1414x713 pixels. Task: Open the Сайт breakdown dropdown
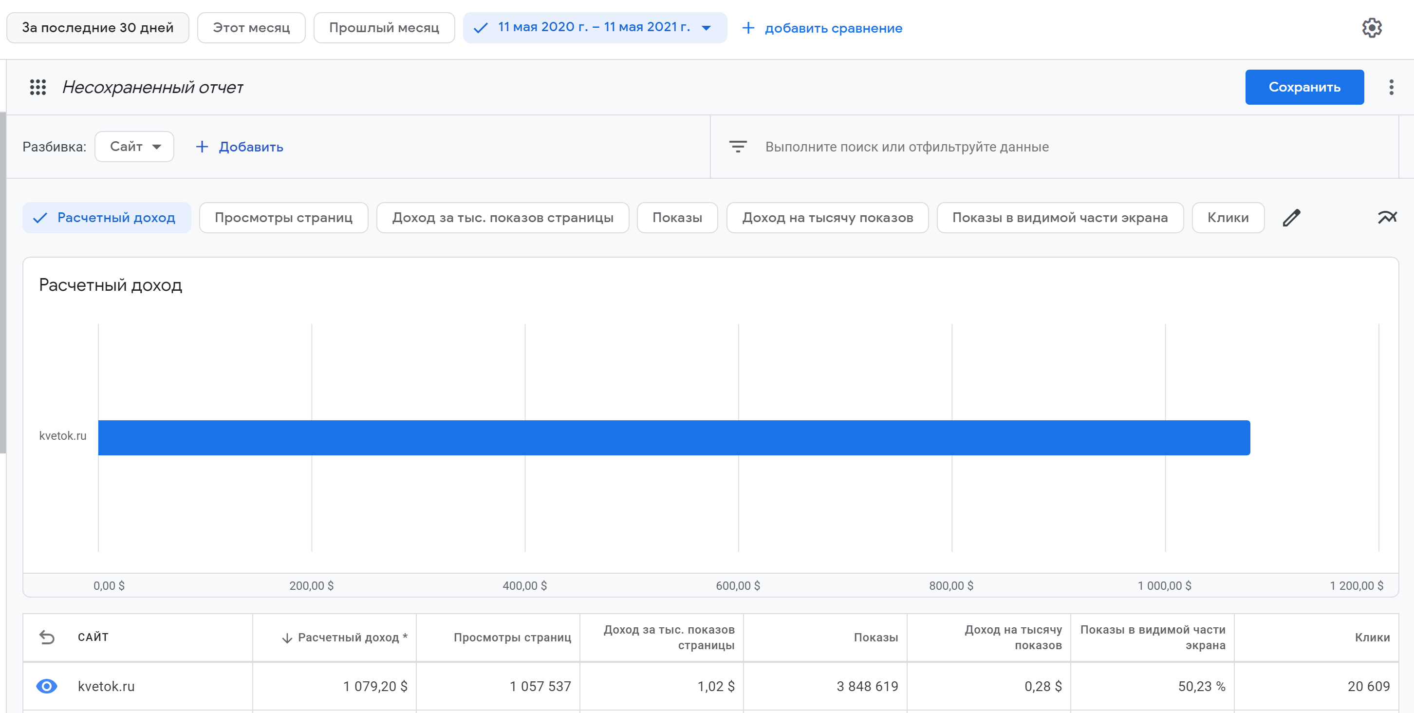click(x=134, y=147)
